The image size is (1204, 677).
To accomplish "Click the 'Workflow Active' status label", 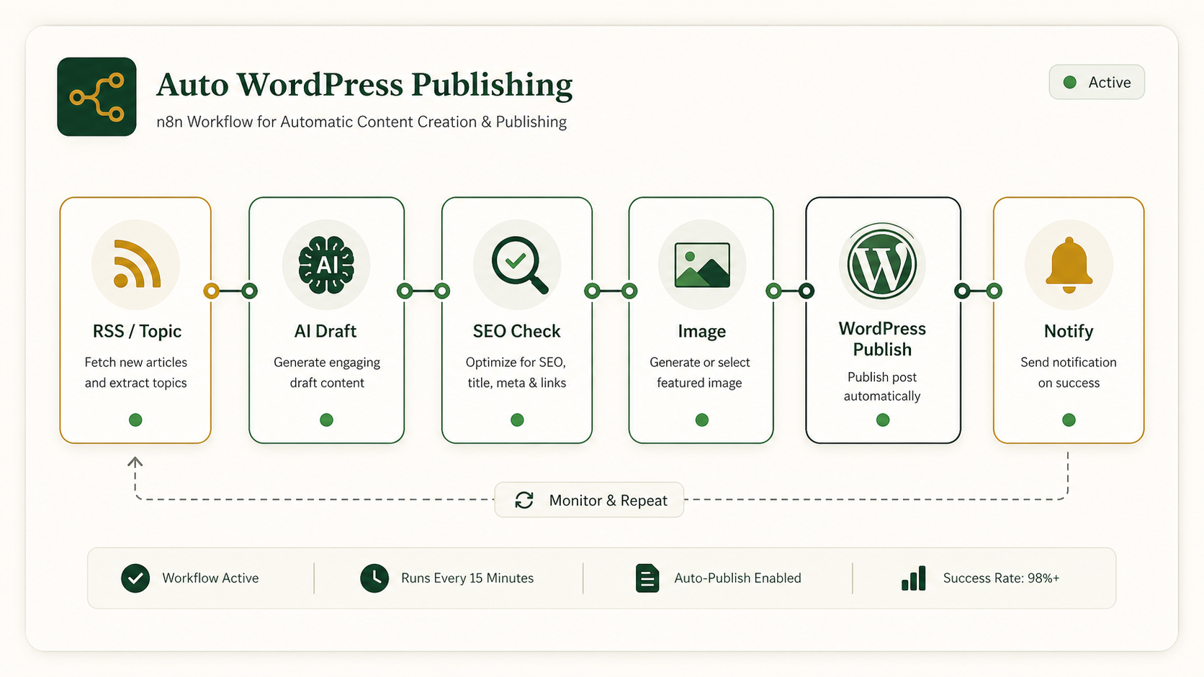I will 210,578.
